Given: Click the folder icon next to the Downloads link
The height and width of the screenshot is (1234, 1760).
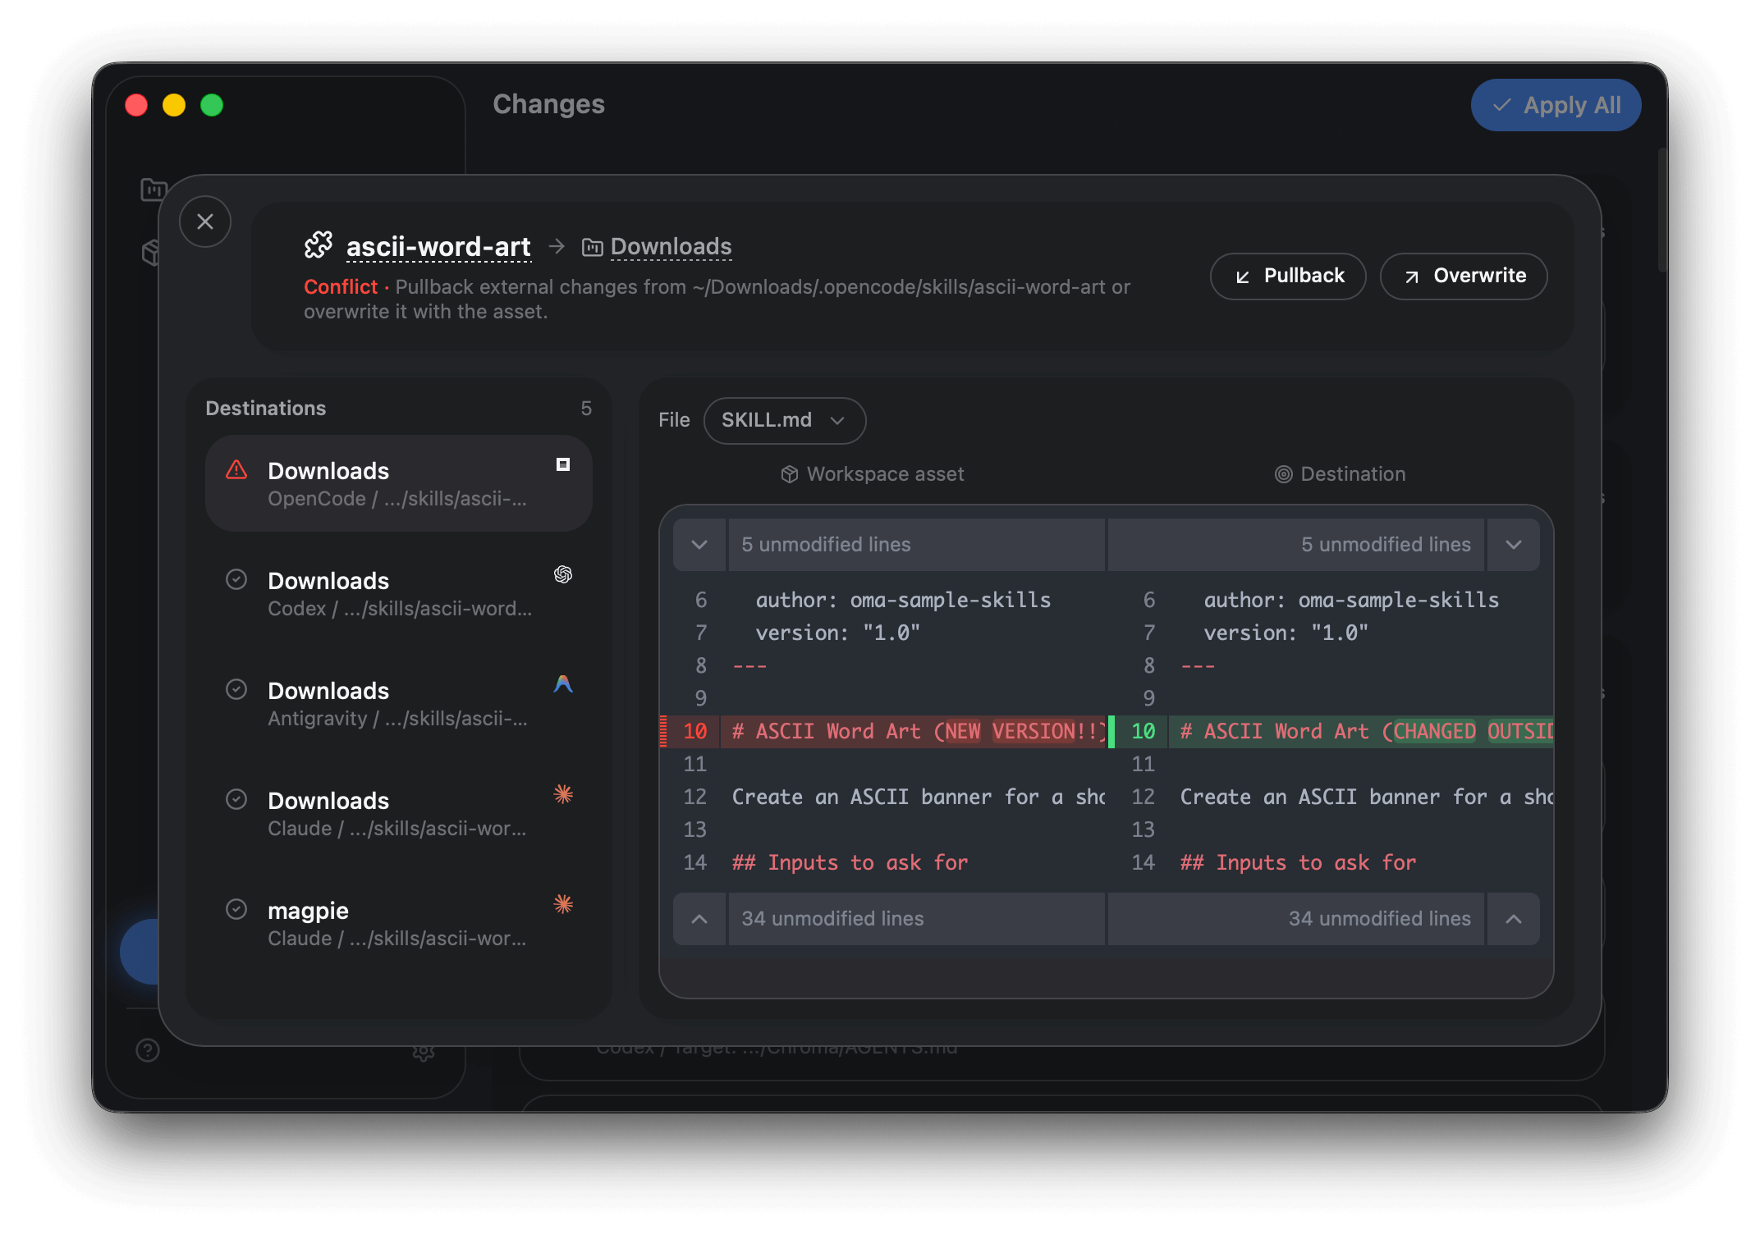Looking at the screenshot, I should point(592,246).
